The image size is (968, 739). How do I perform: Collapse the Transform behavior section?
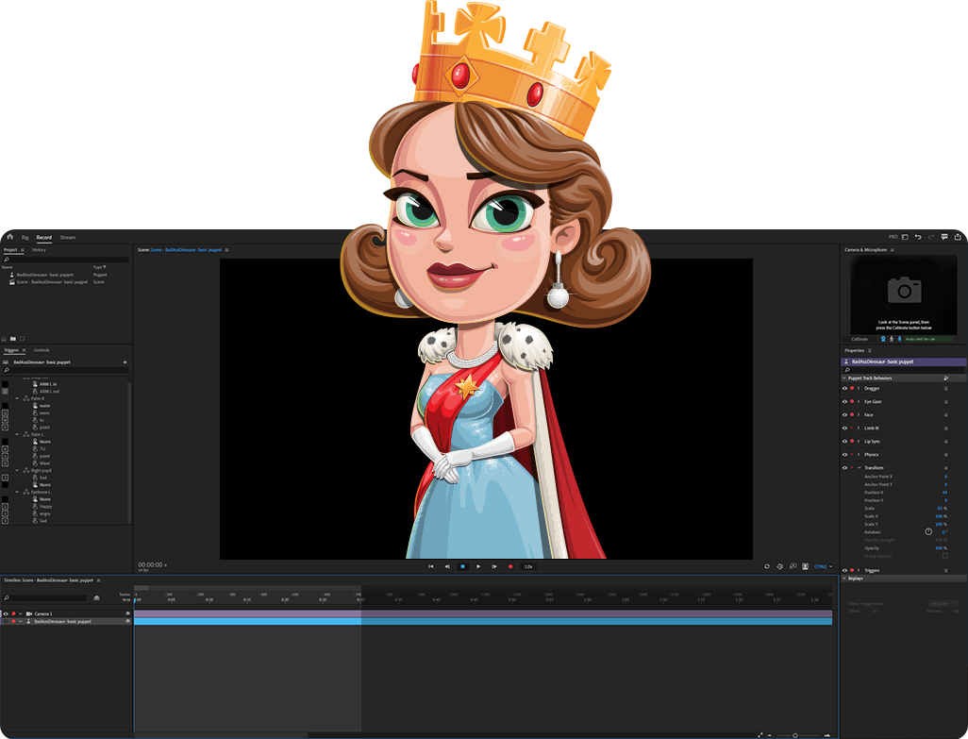859,467
